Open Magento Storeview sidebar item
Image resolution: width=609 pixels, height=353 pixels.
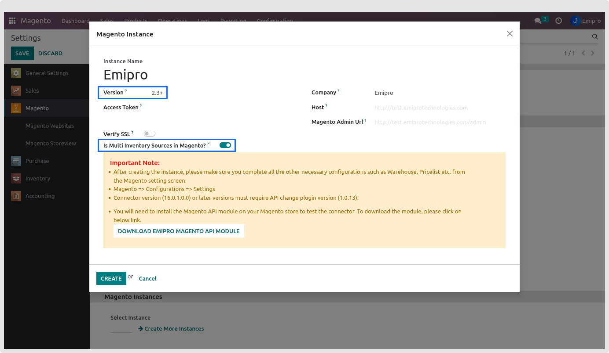(x=51, y=144)
